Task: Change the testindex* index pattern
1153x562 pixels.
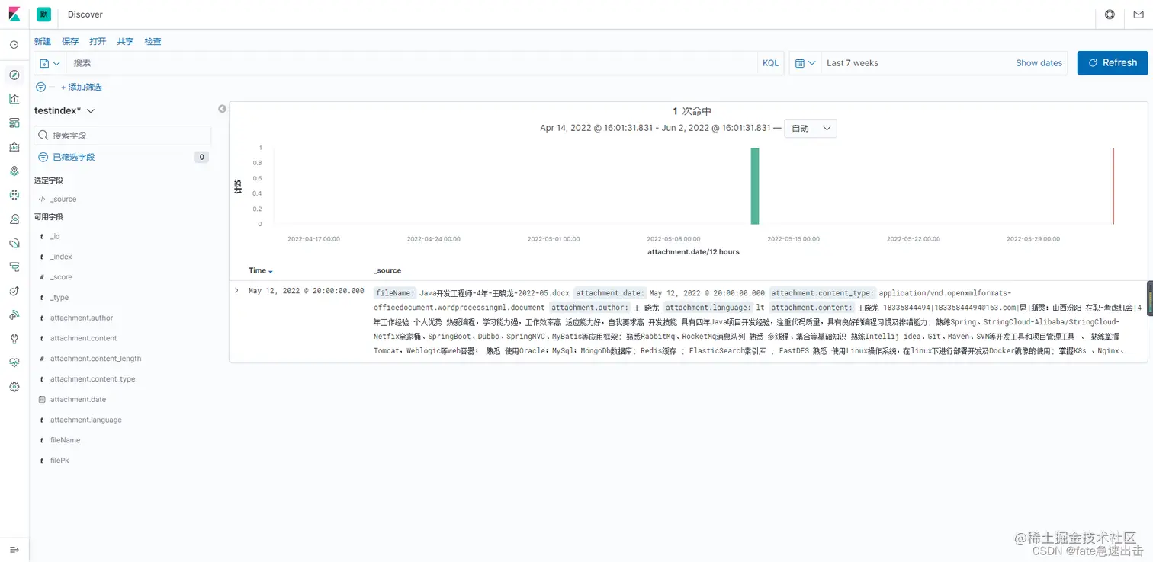Action: (65, 110)
